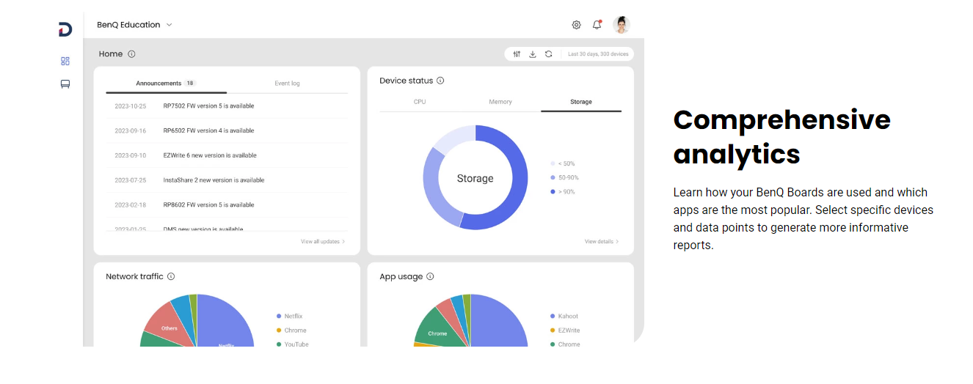Click the '50-90%' storage legend item

pos(564,177)
